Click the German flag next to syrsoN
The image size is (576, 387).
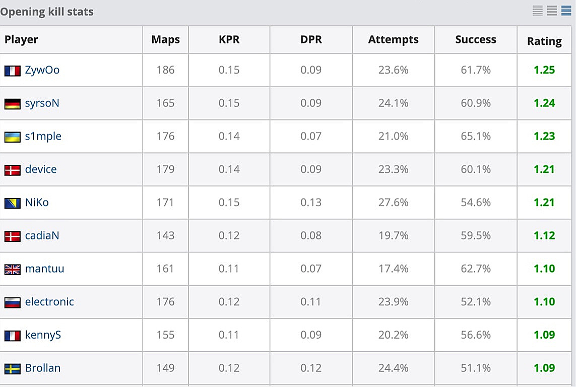[13, 104]
